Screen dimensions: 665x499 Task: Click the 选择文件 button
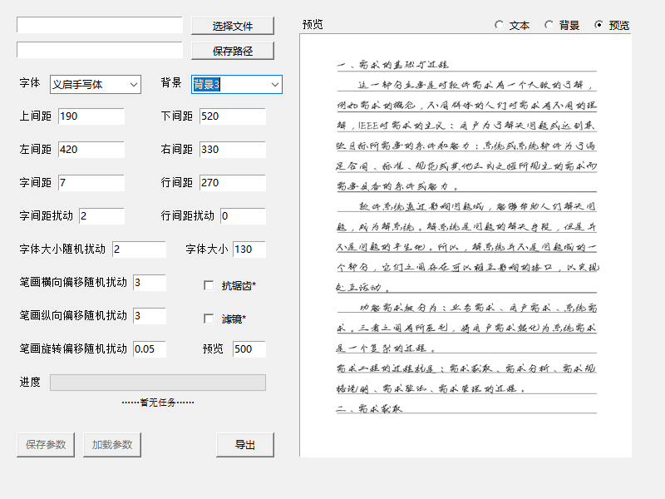(x=232, y=26)
